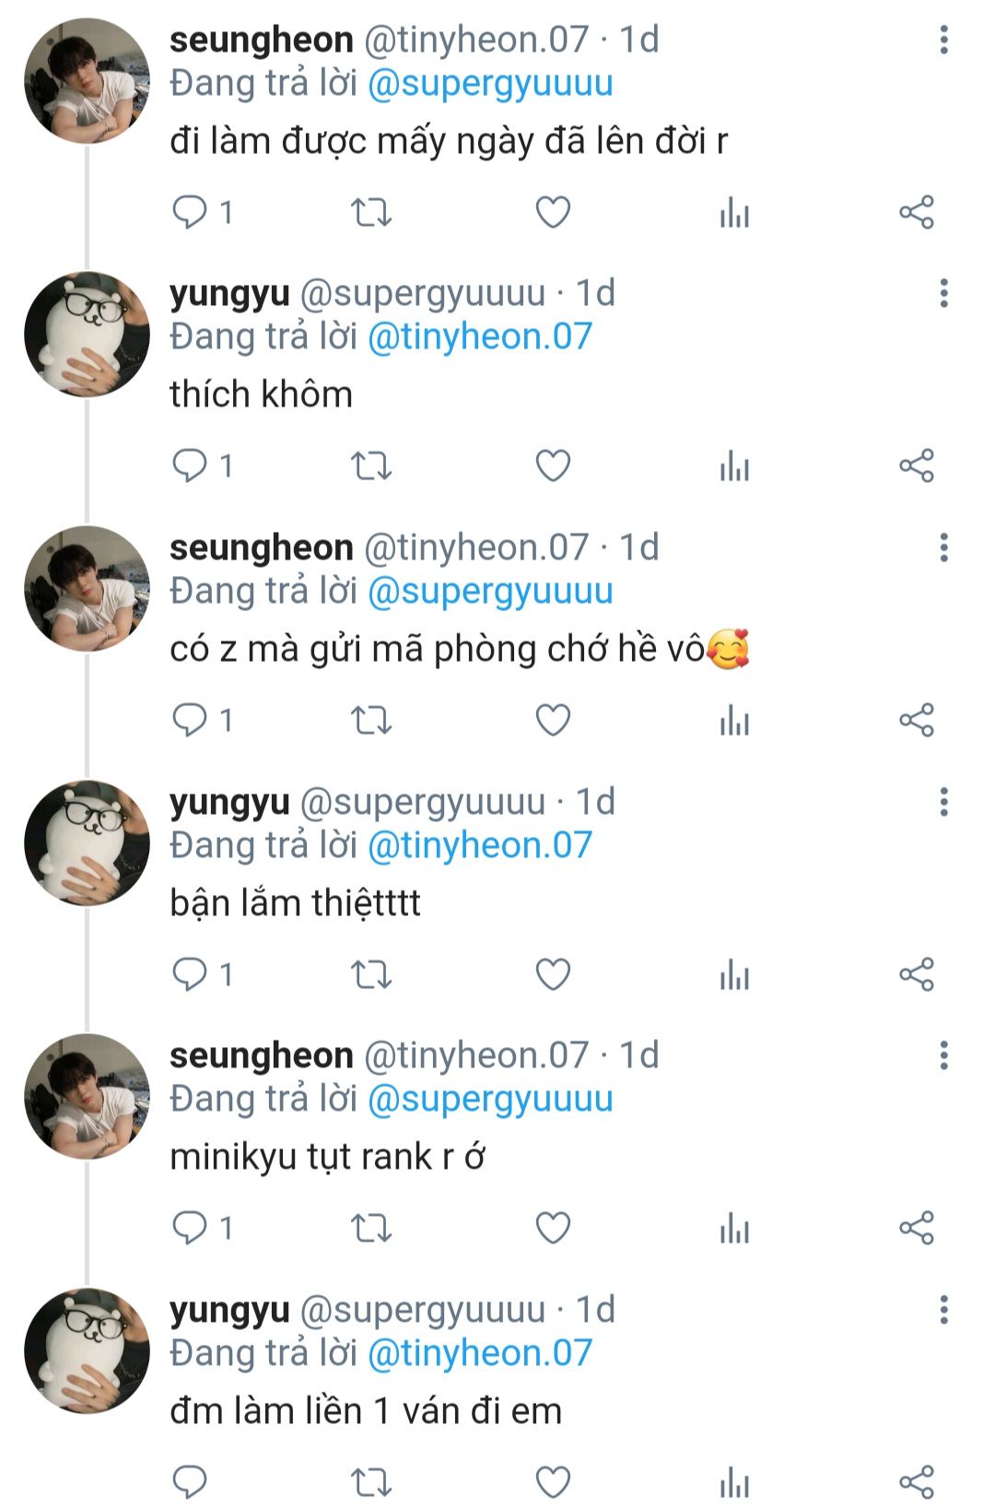The width and height of the screenshot is (995, 1507).
Task: Like the "thích khôm" reply
Action: 553,466
